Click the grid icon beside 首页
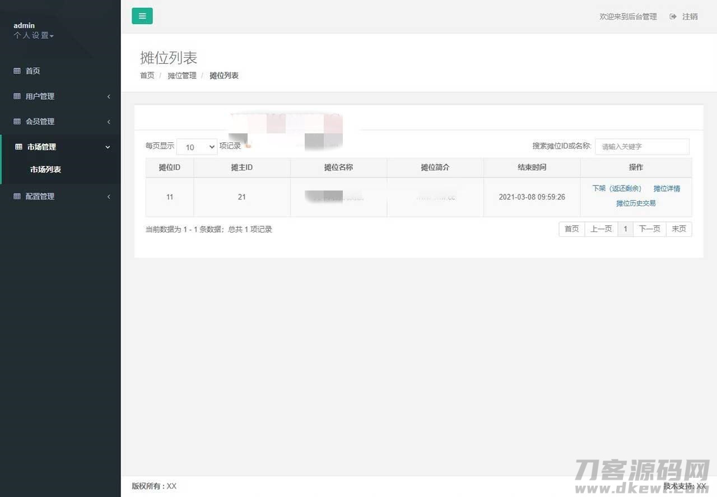Image resolution: width=717 pixels, height=497 pixels. tap(17, 71)
